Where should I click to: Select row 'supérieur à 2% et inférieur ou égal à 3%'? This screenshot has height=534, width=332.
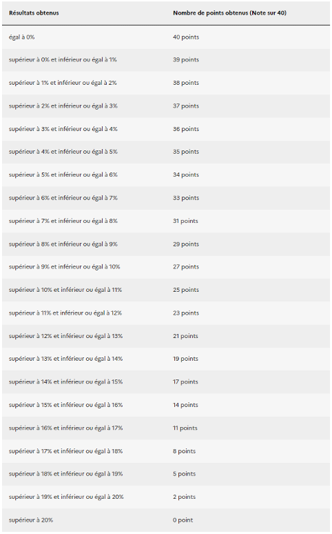coord(166,106)
